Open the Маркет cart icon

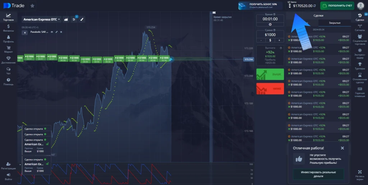coord(8,49)
